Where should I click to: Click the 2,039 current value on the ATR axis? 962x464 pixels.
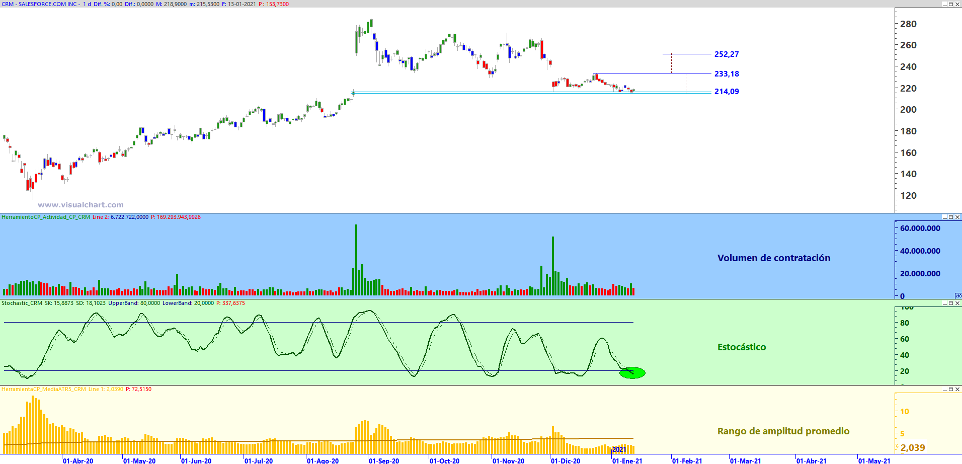click(x=913, y=448)
